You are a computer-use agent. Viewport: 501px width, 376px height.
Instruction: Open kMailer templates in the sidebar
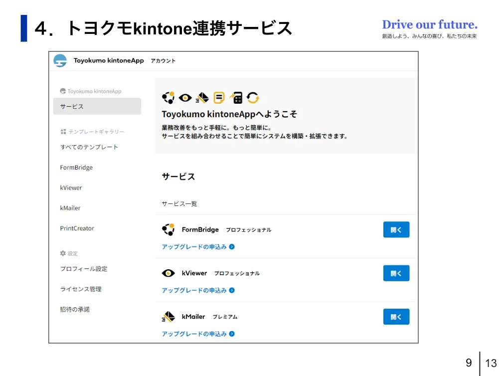click(70, 208)
